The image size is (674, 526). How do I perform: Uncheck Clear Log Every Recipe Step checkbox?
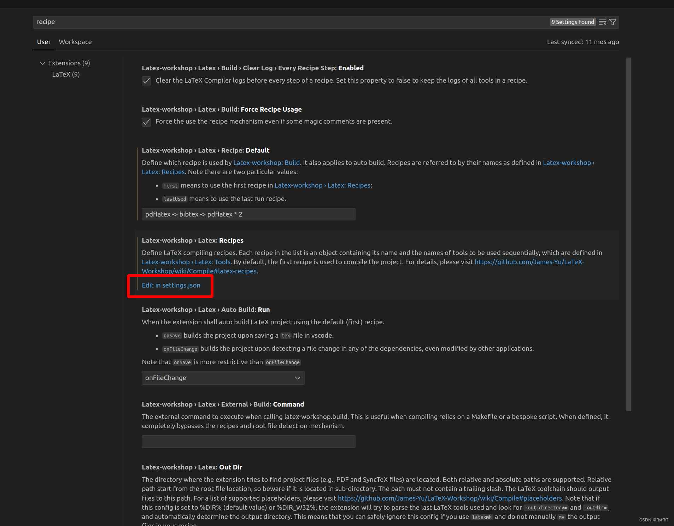[146, 81]
